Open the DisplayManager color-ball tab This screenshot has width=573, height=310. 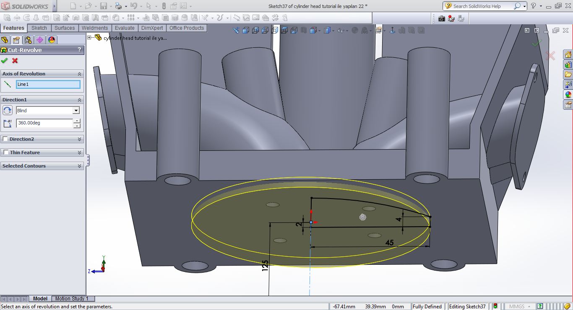[x=52, y=40]
